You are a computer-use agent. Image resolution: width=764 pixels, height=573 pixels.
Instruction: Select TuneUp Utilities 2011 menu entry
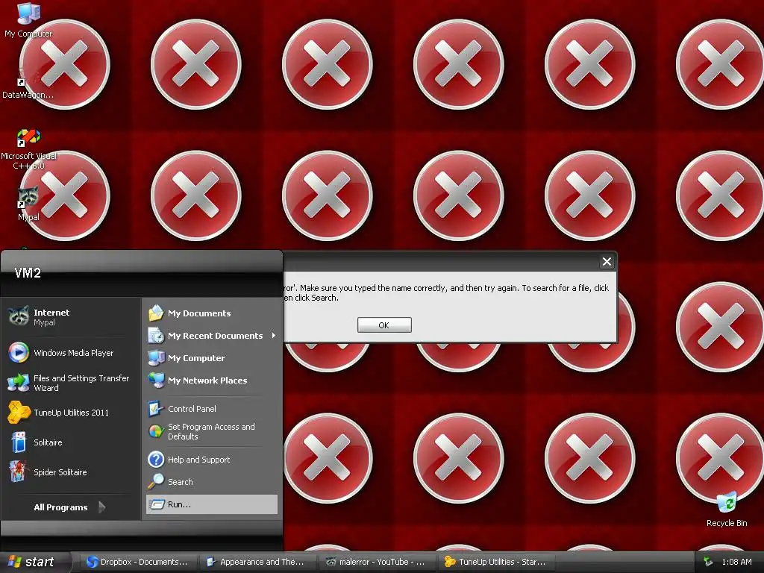[x=71, y=412]
